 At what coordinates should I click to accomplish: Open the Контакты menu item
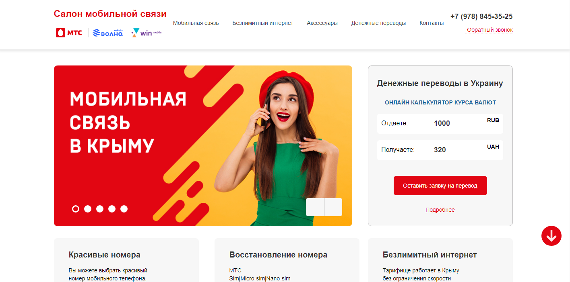432,23
